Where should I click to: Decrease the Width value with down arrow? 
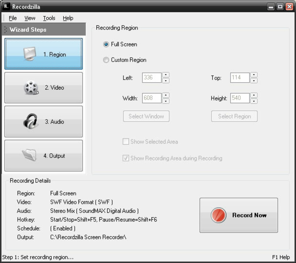click(x=166, y=101)
